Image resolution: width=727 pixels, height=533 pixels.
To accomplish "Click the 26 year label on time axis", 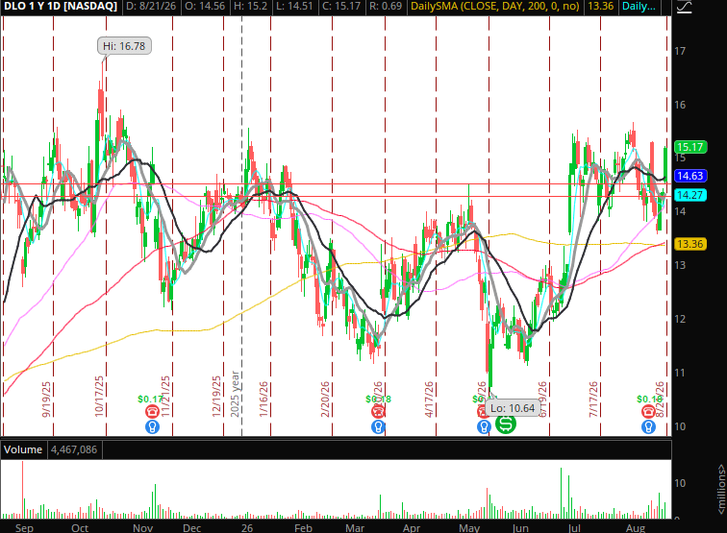I will (247, 528).
